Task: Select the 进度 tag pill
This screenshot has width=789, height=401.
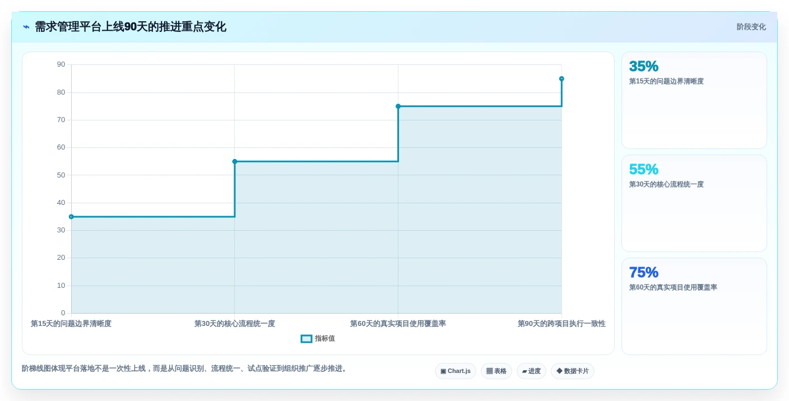Action: 531,371
